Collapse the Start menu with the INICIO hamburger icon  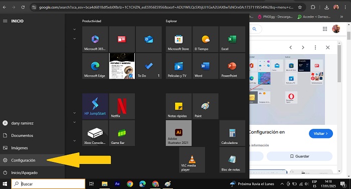[x=5, y=21]
